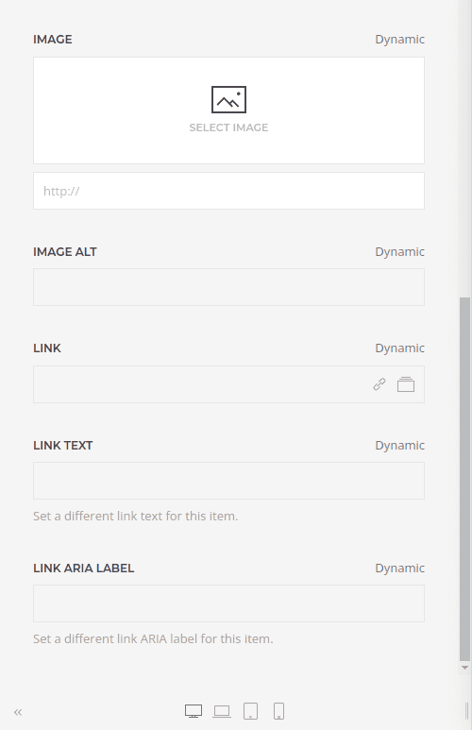The width and height of the screenshot is (472, 730).
Task: Focus the Link Text input field
Action: coord(228,481)
